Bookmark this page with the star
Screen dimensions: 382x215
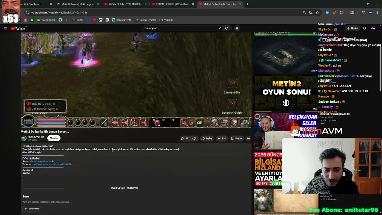click(x=317, y=13)
